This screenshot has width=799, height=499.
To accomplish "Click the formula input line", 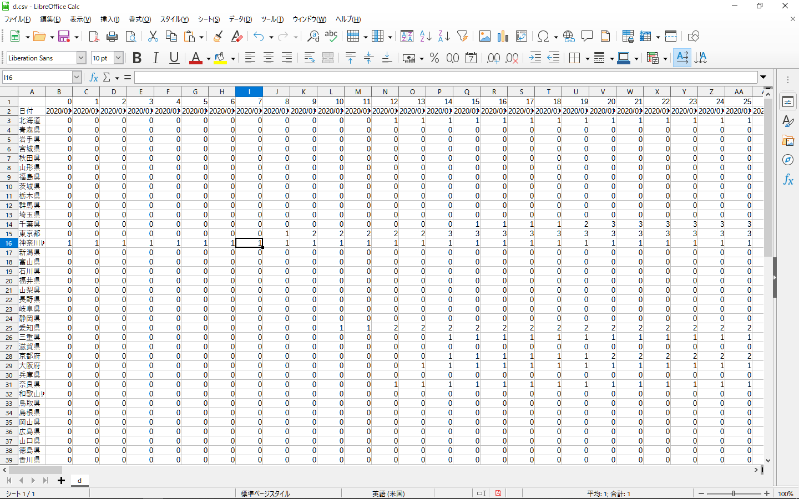I will 446,78.
